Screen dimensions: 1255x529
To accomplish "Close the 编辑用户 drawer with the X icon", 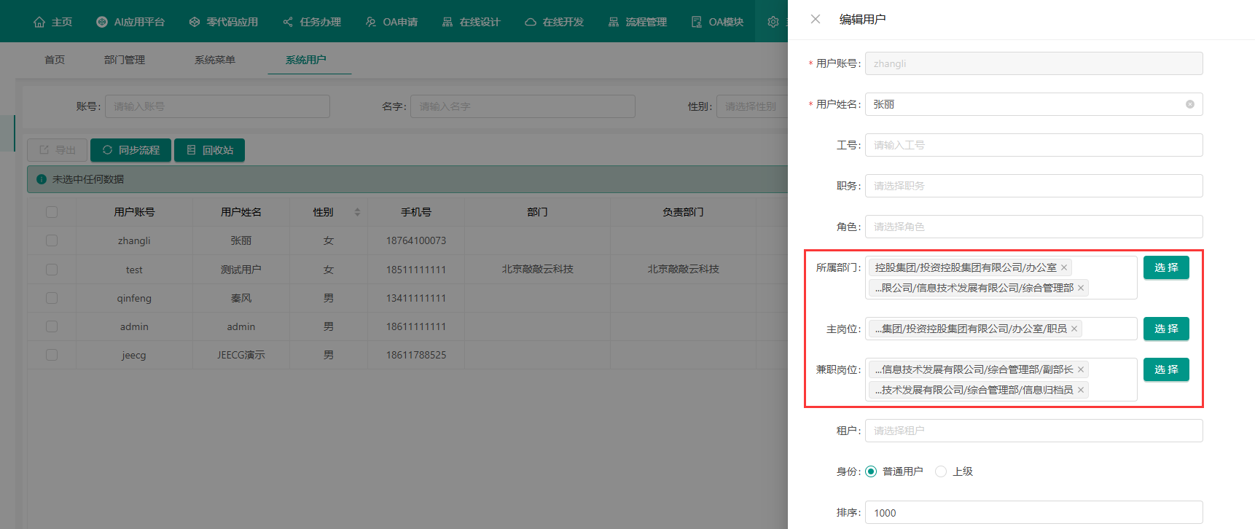I will [x=816, y=19].
